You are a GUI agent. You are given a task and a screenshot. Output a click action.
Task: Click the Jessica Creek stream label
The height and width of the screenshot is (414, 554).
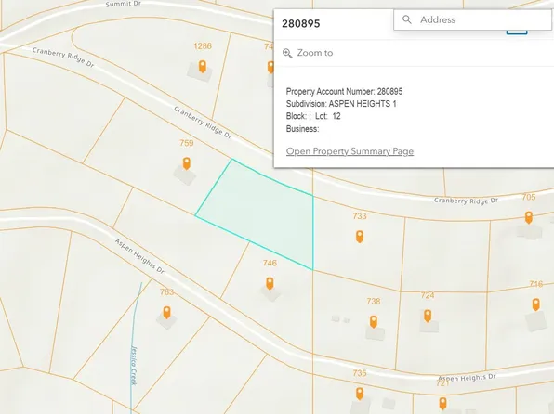pyautogui.click(x=134, y=365)
